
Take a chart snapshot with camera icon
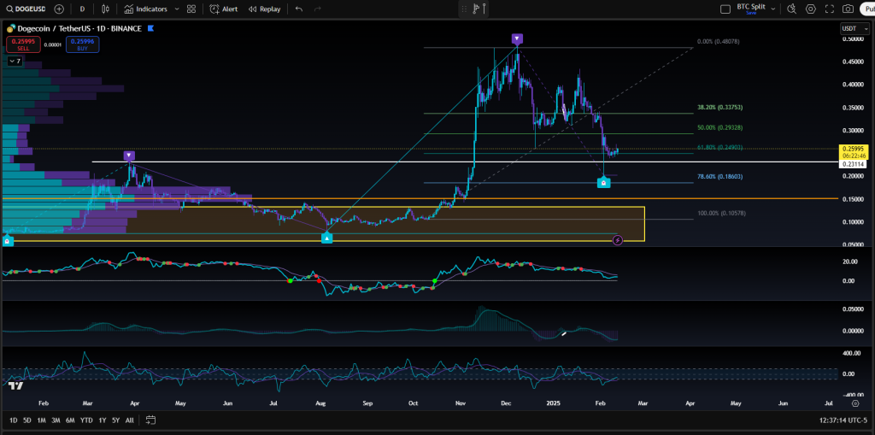coord(848,9)
